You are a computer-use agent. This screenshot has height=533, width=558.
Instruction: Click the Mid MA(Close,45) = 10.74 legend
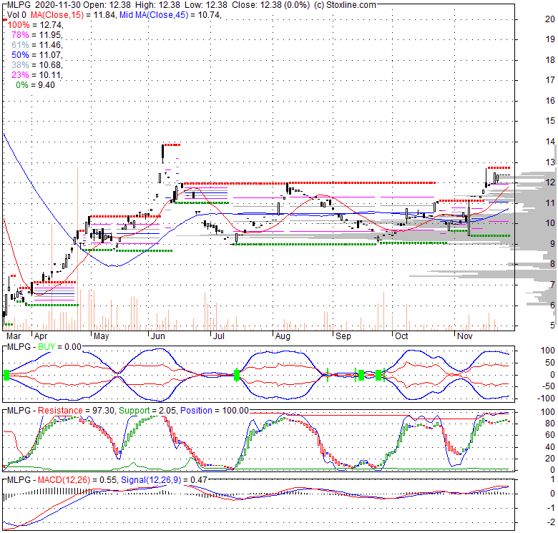click(170, 15)
